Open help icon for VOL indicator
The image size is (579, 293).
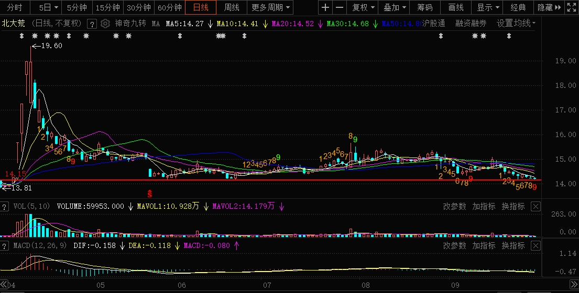click(4, 206)
